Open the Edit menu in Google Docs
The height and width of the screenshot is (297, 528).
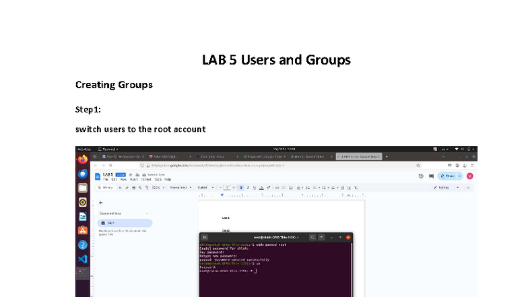(114, 179)
